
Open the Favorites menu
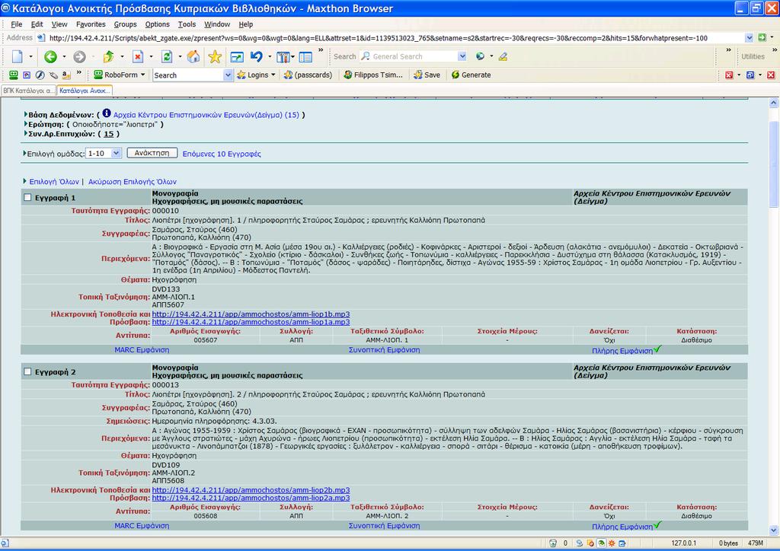[x=91, y=24]
